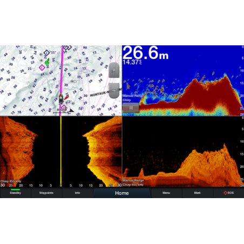Zoom in on the chart with plus button
This screenshot has height=244, width=244.
[x=114, y=70]
